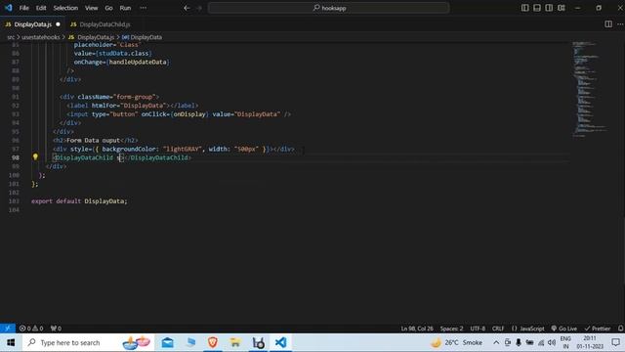
Task: Change the UTF-8 file encoding
Action: click(478, 329)
